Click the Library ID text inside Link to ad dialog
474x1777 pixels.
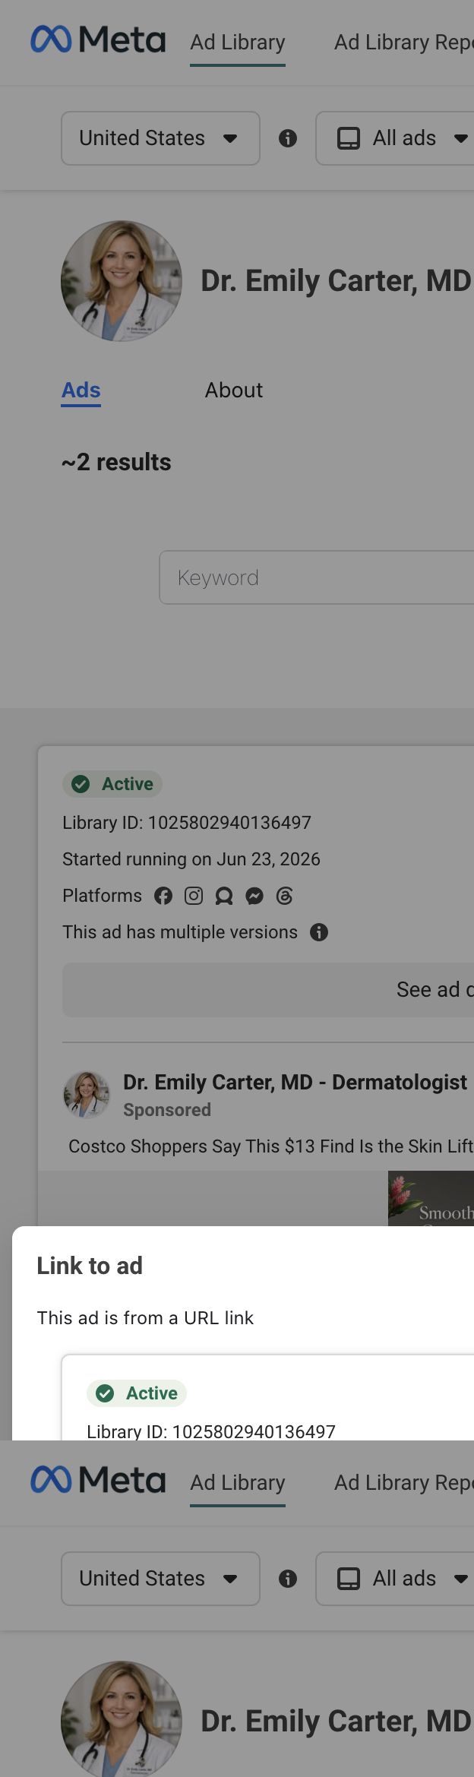211,1431
